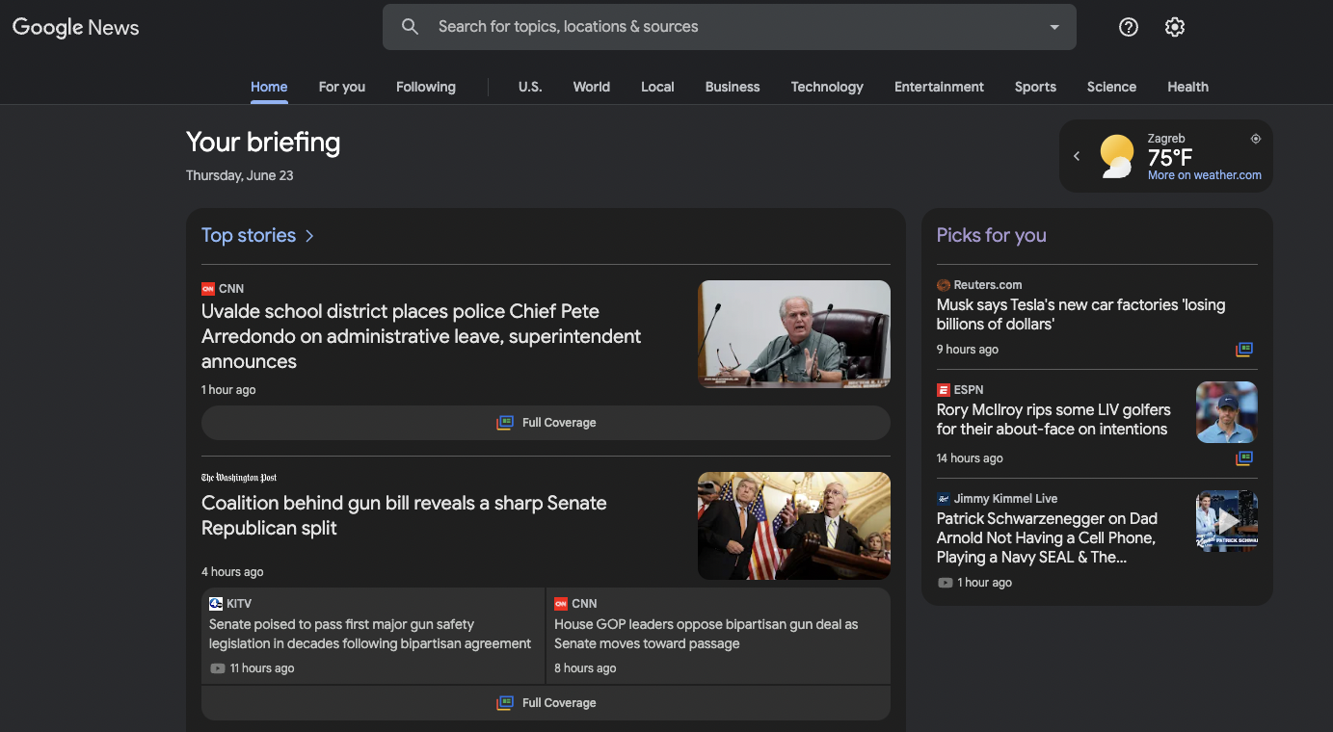
Task: Open Coalition behind gun bill headline
Action: (404, 515)
